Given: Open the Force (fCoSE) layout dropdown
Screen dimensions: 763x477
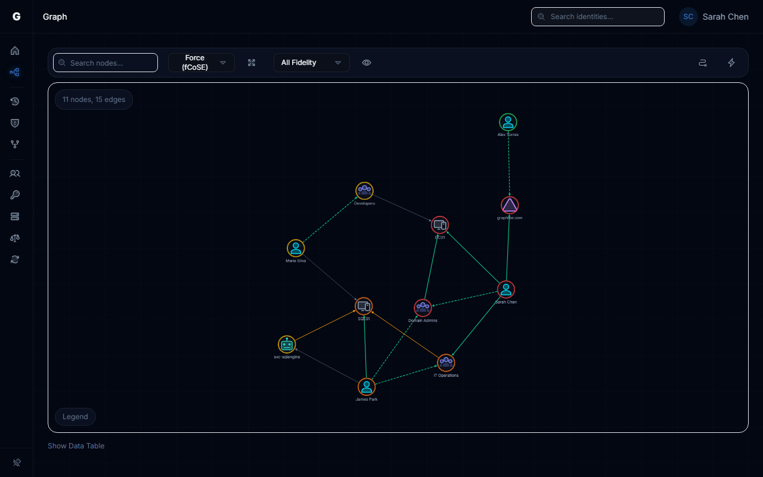Looking at the screenshot, I should click(201, 63).
